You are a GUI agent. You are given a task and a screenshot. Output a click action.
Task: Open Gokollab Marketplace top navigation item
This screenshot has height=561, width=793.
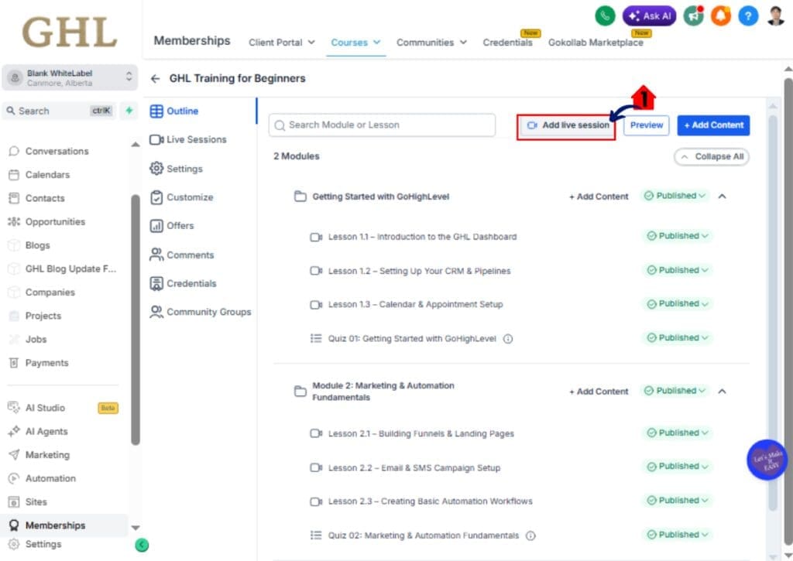(596, 43)
